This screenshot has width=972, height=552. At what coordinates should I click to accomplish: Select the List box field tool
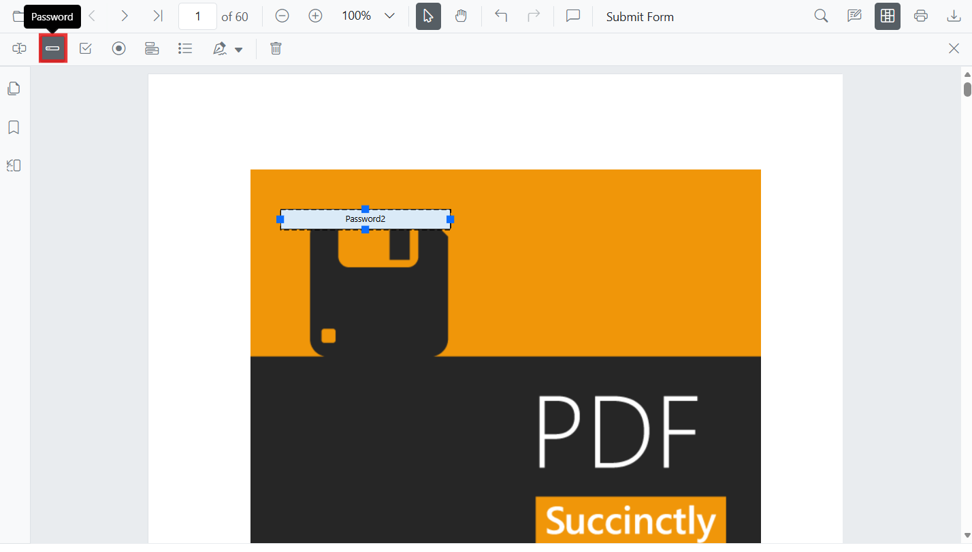tap(185, 48)
